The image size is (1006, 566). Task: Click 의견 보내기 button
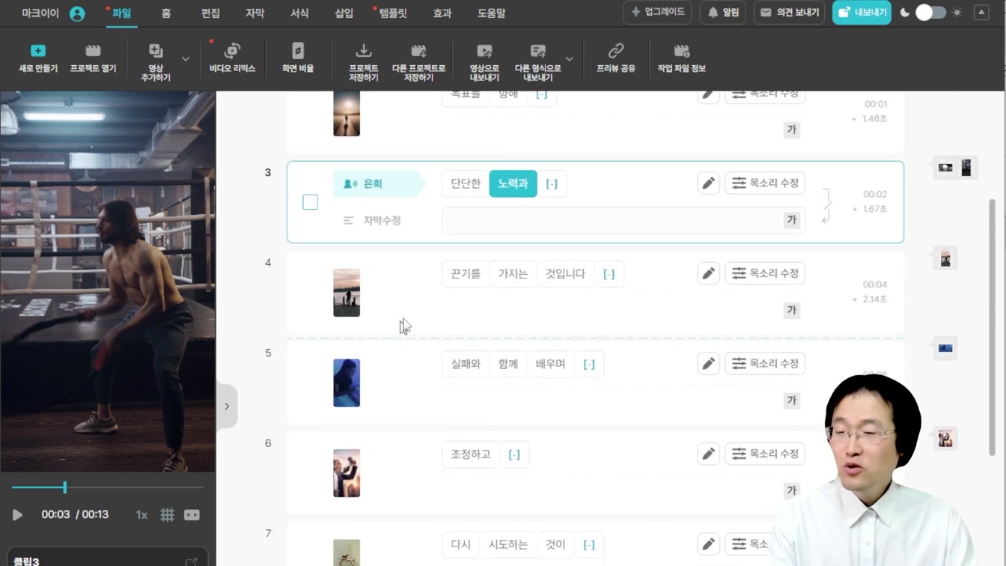(790, 13)
